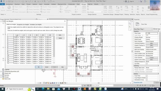Expand Schedules/Quantities in Project Browser
This screenshot has width=161, height=91.
[x=1, y=71]
